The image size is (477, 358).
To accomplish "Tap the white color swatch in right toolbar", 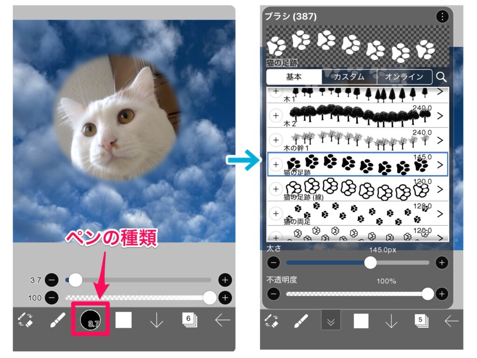I will coord(361,321).
